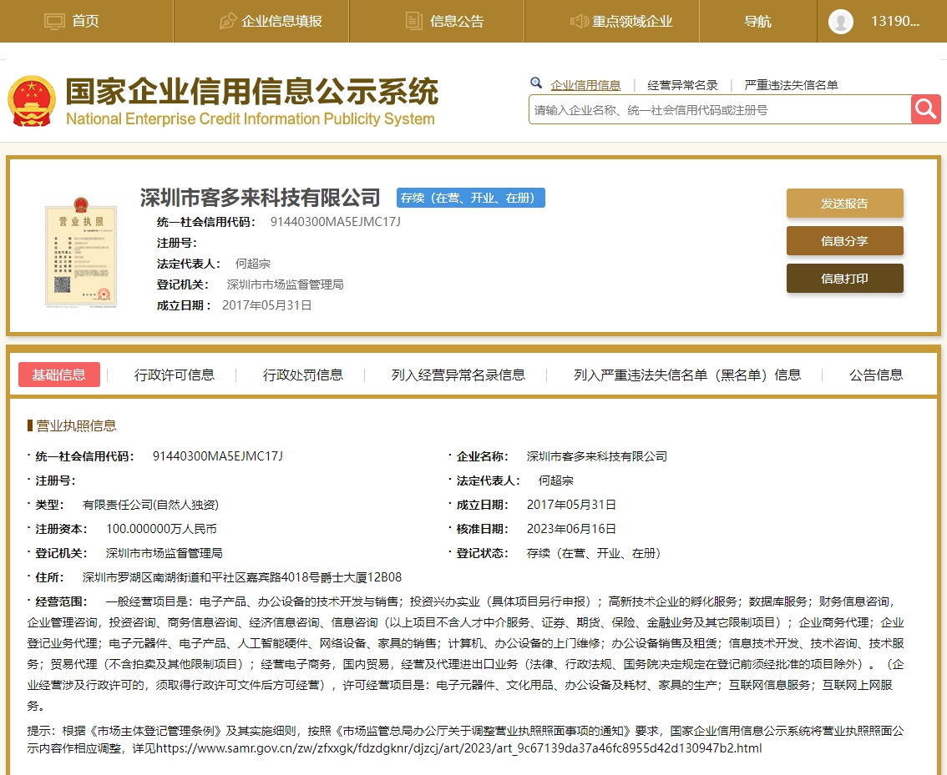Click the 信息打印 button
Viewport: 947px width, 775px height.
coord(844,279)
